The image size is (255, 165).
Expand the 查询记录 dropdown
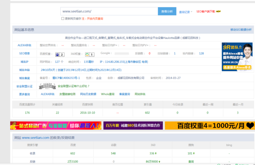(186, 12)
